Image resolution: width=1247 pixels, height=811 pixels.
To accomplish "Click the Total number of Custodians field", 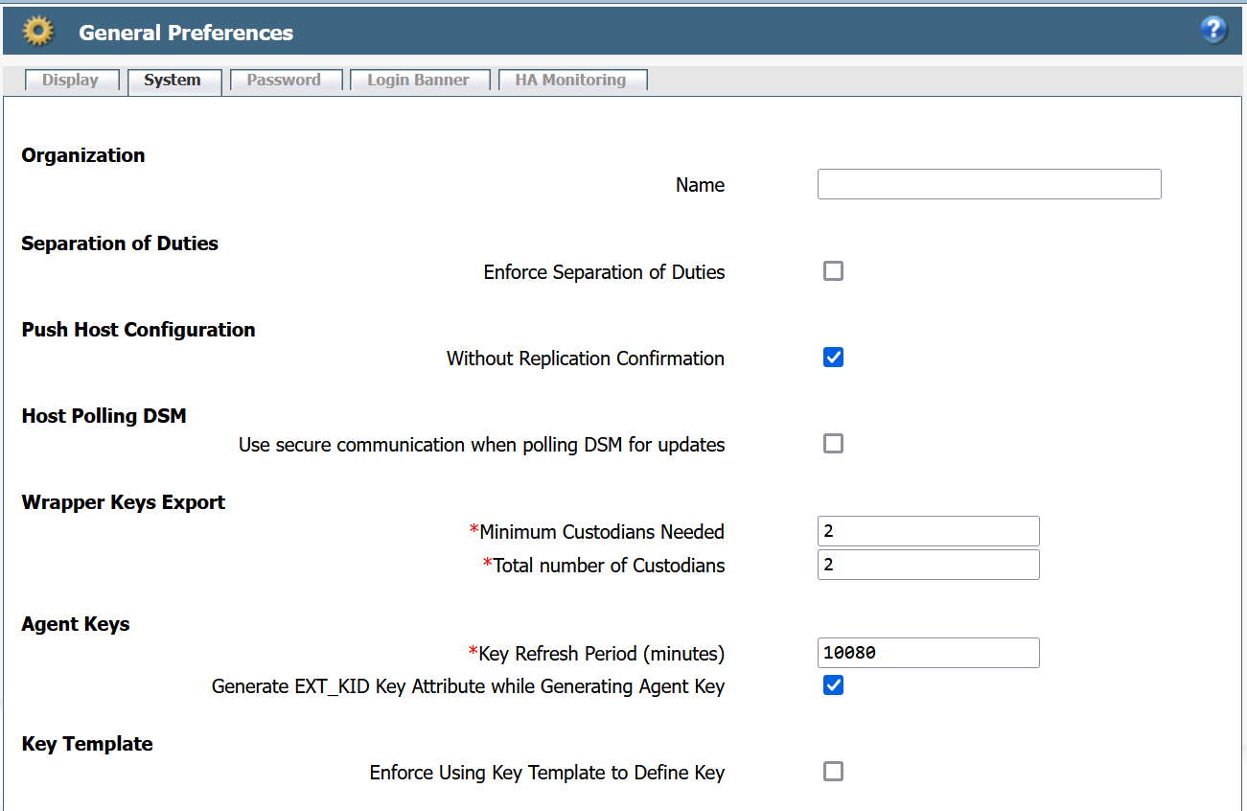I will pyautogui.click(x=928, y=564).
